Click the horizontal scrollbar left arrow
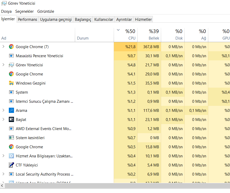The height and width of the screenshot is (193, 230). pos(2,186)
